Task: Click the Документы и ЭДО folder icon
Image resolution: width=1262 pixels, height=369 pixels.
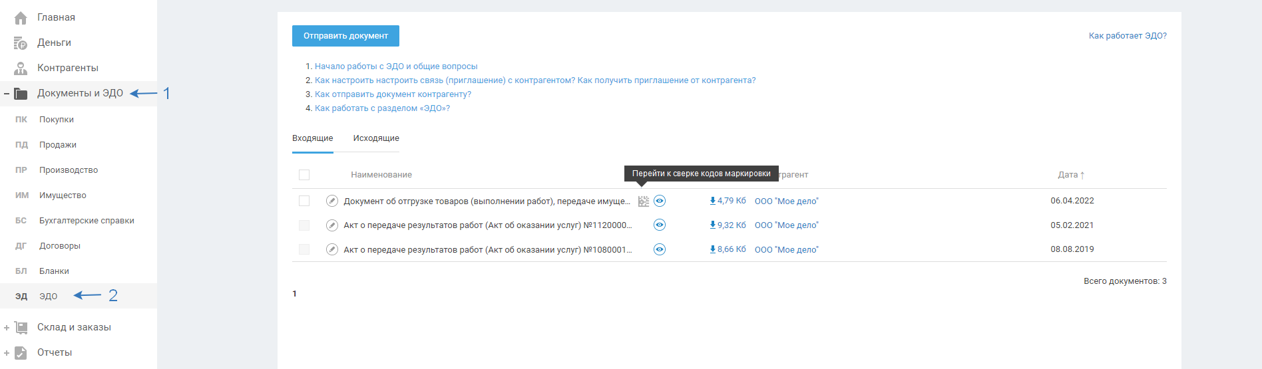Action: [x=21, y=94]
